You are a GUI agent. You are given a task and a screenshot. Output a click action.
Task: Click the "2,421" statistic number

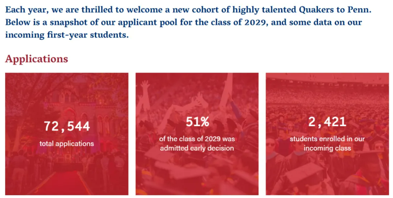327,122
